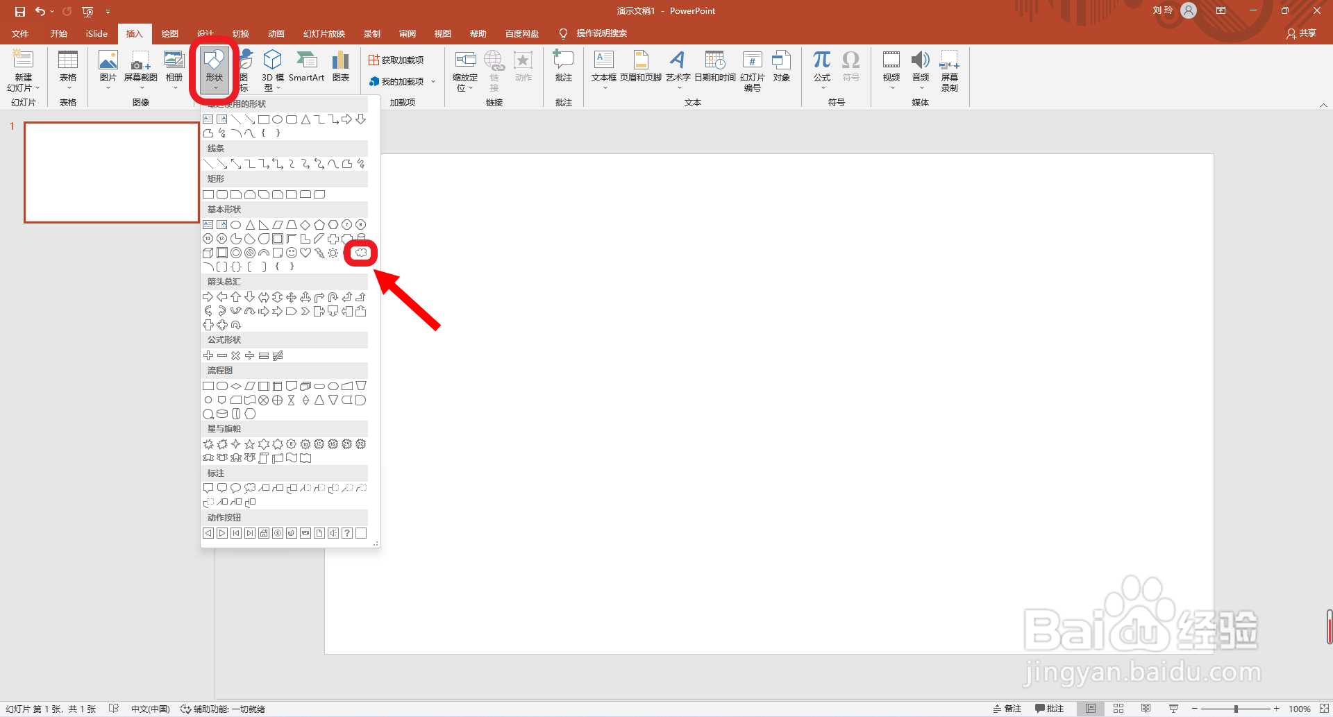Select the cloud shape in basic shapes
The width and height of the screenshot is (1333, 717).
(x=361, y=253)
